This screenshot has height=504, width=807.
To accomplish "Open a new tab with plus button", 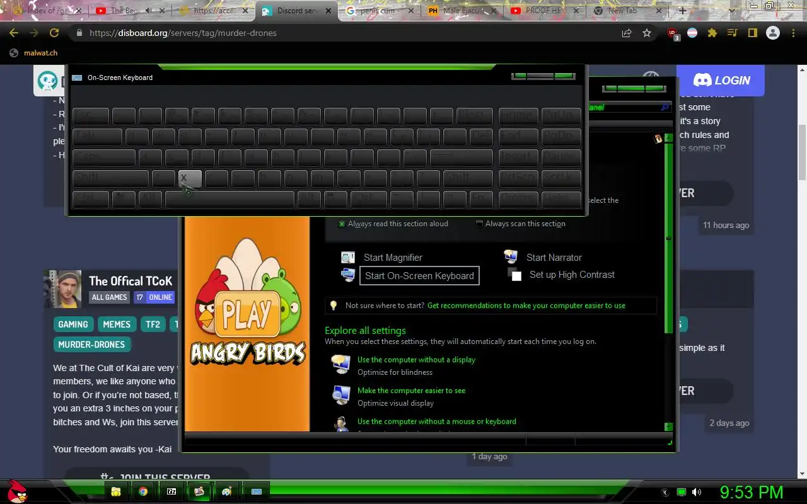I will pos(682,11).
